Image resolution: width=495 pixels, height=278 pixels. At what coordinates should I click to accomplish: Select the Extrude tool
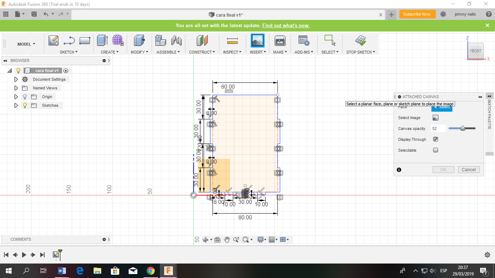(x=103, y=40)
